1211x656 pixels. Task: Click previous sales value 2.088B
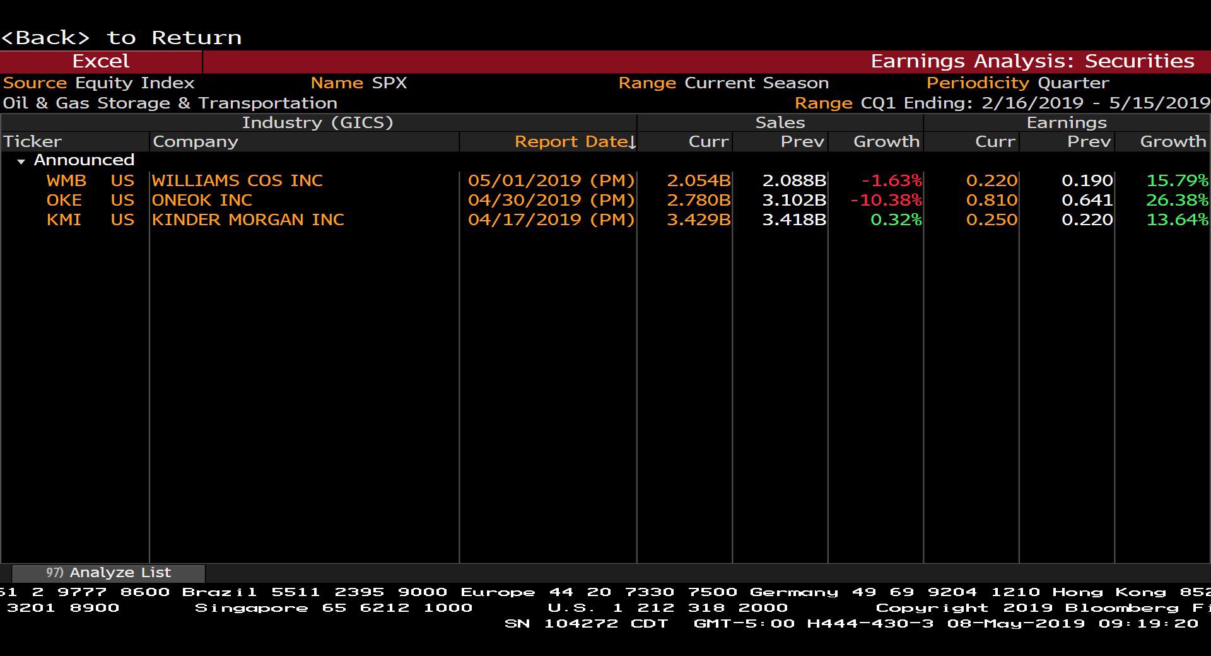(x=794, y=180)
